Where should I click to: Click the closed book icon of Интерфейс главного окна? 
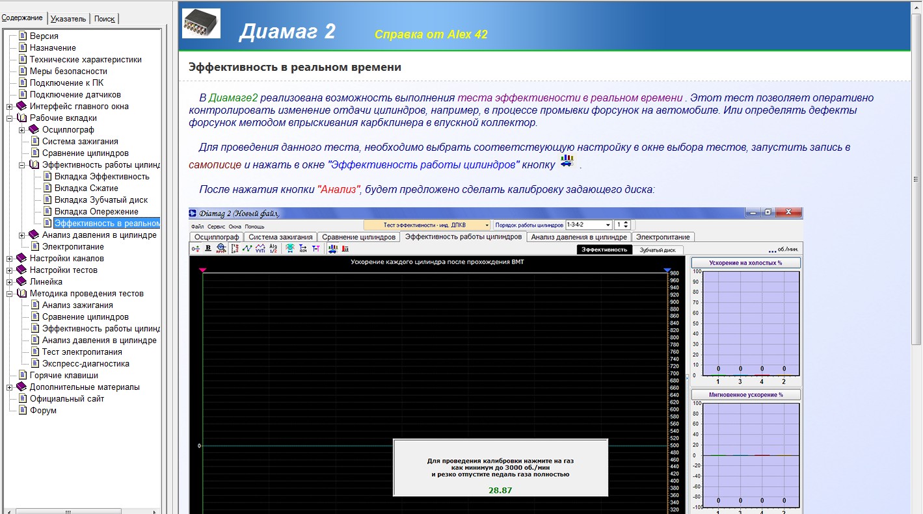pos(21,107)
